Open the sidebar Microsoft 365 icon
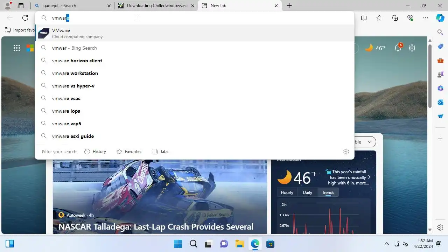448x252 pixels. pos(440,89)
